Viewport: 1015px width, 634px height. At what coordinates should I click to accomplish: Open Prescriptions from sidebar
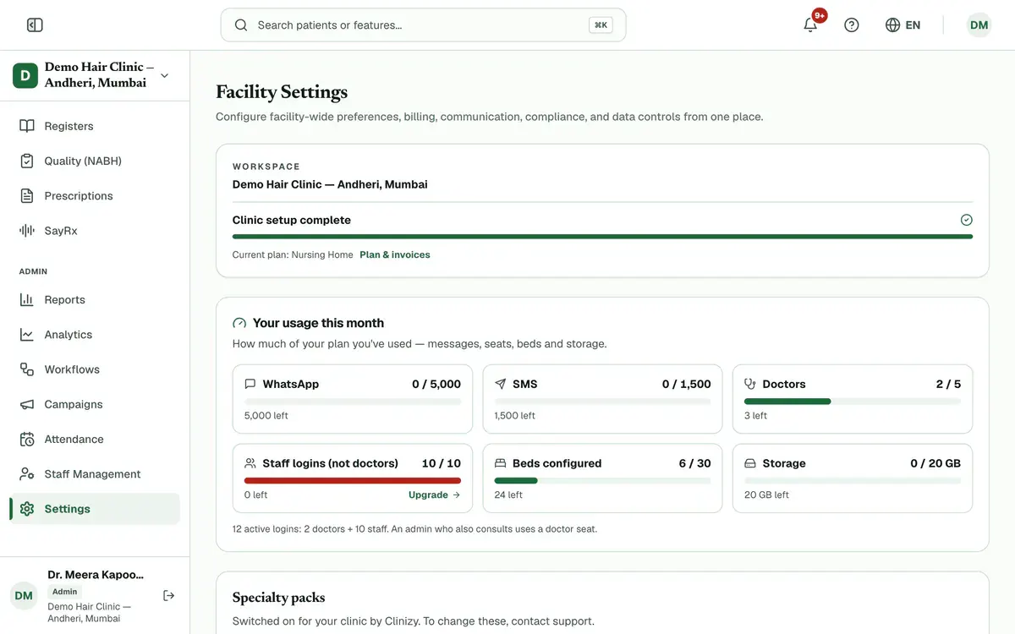click(x=95, y=195)
